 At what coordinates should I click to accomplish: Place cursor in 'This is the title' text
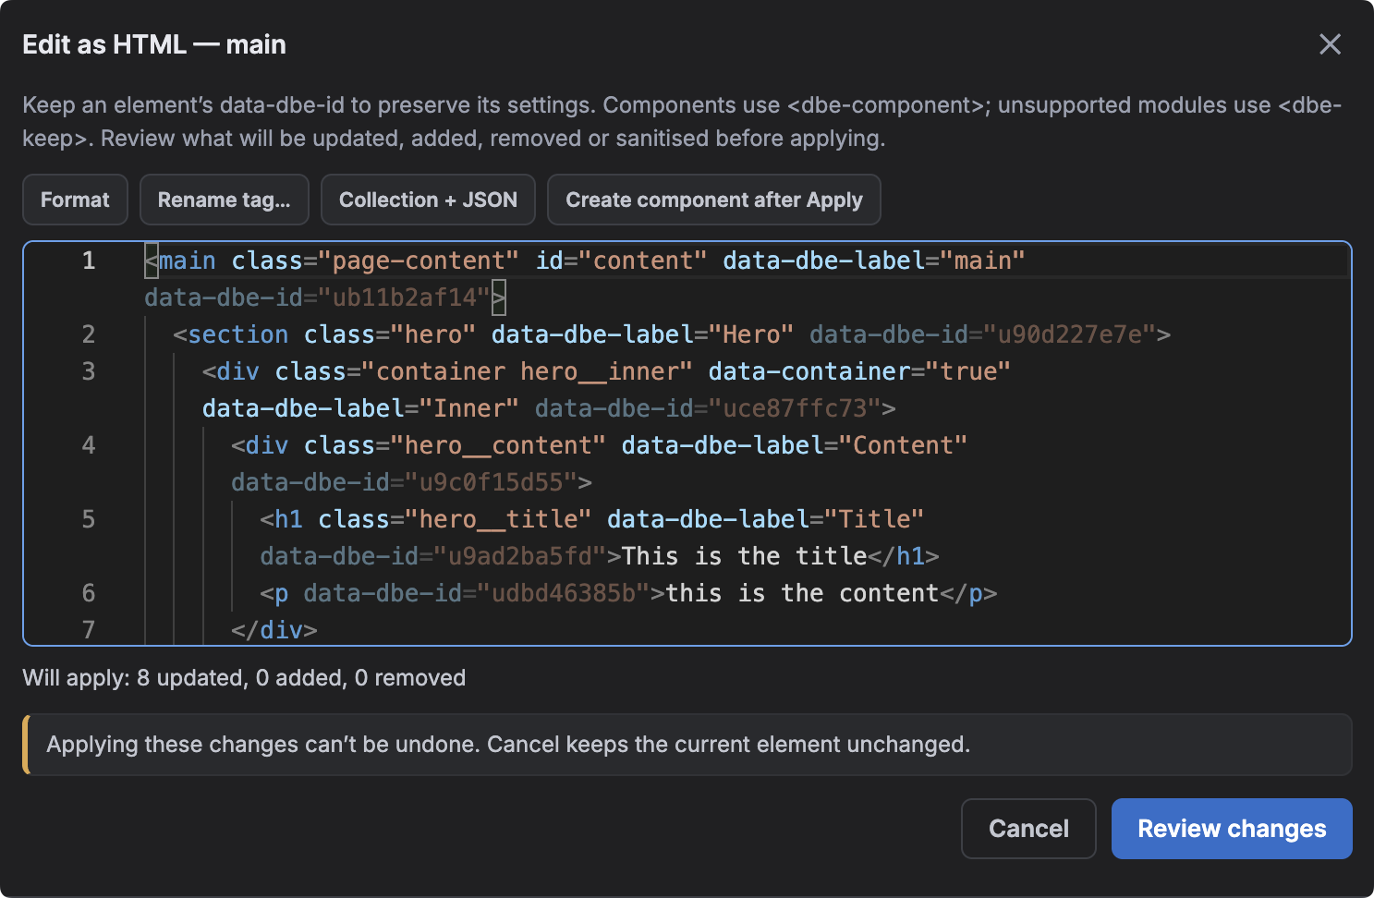[x=745, y=556]
